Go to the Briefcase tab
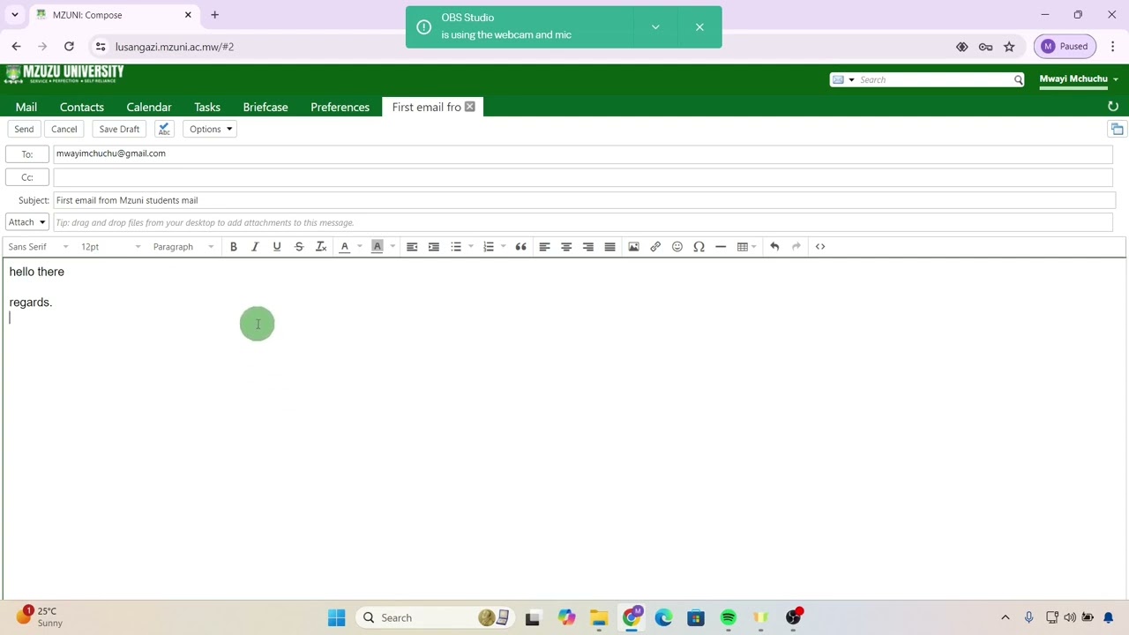 tap(265, 107)
